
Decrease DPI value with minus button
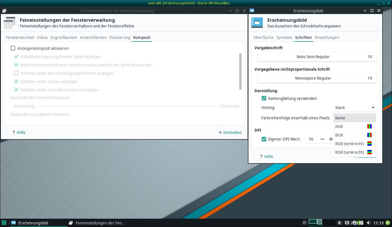[322, 139]
